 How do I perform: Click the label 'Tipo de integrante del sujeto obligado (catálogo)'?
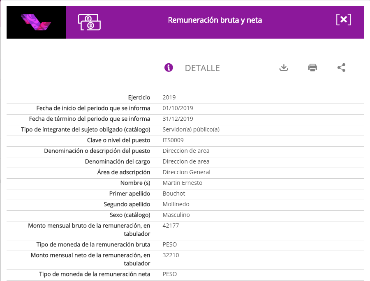click(x=86, y=129)
